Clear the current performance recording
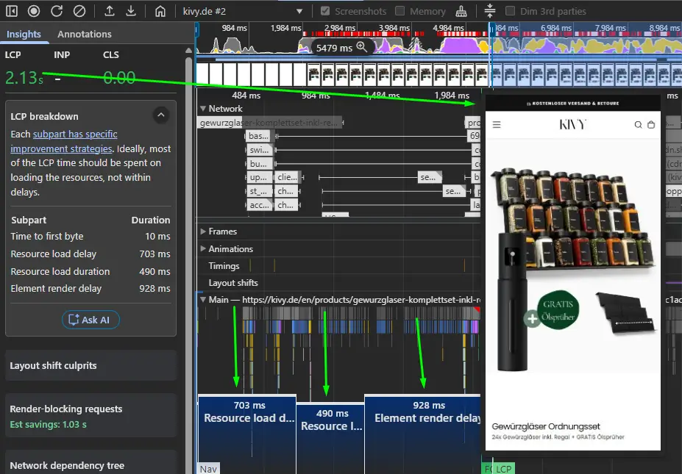The image size is (682, 474). pos(79,11)
